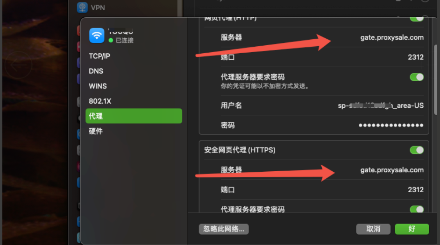Click the green connected status dot
The height and width of the screenshot is (245, 440).
(x=111, y=40)
